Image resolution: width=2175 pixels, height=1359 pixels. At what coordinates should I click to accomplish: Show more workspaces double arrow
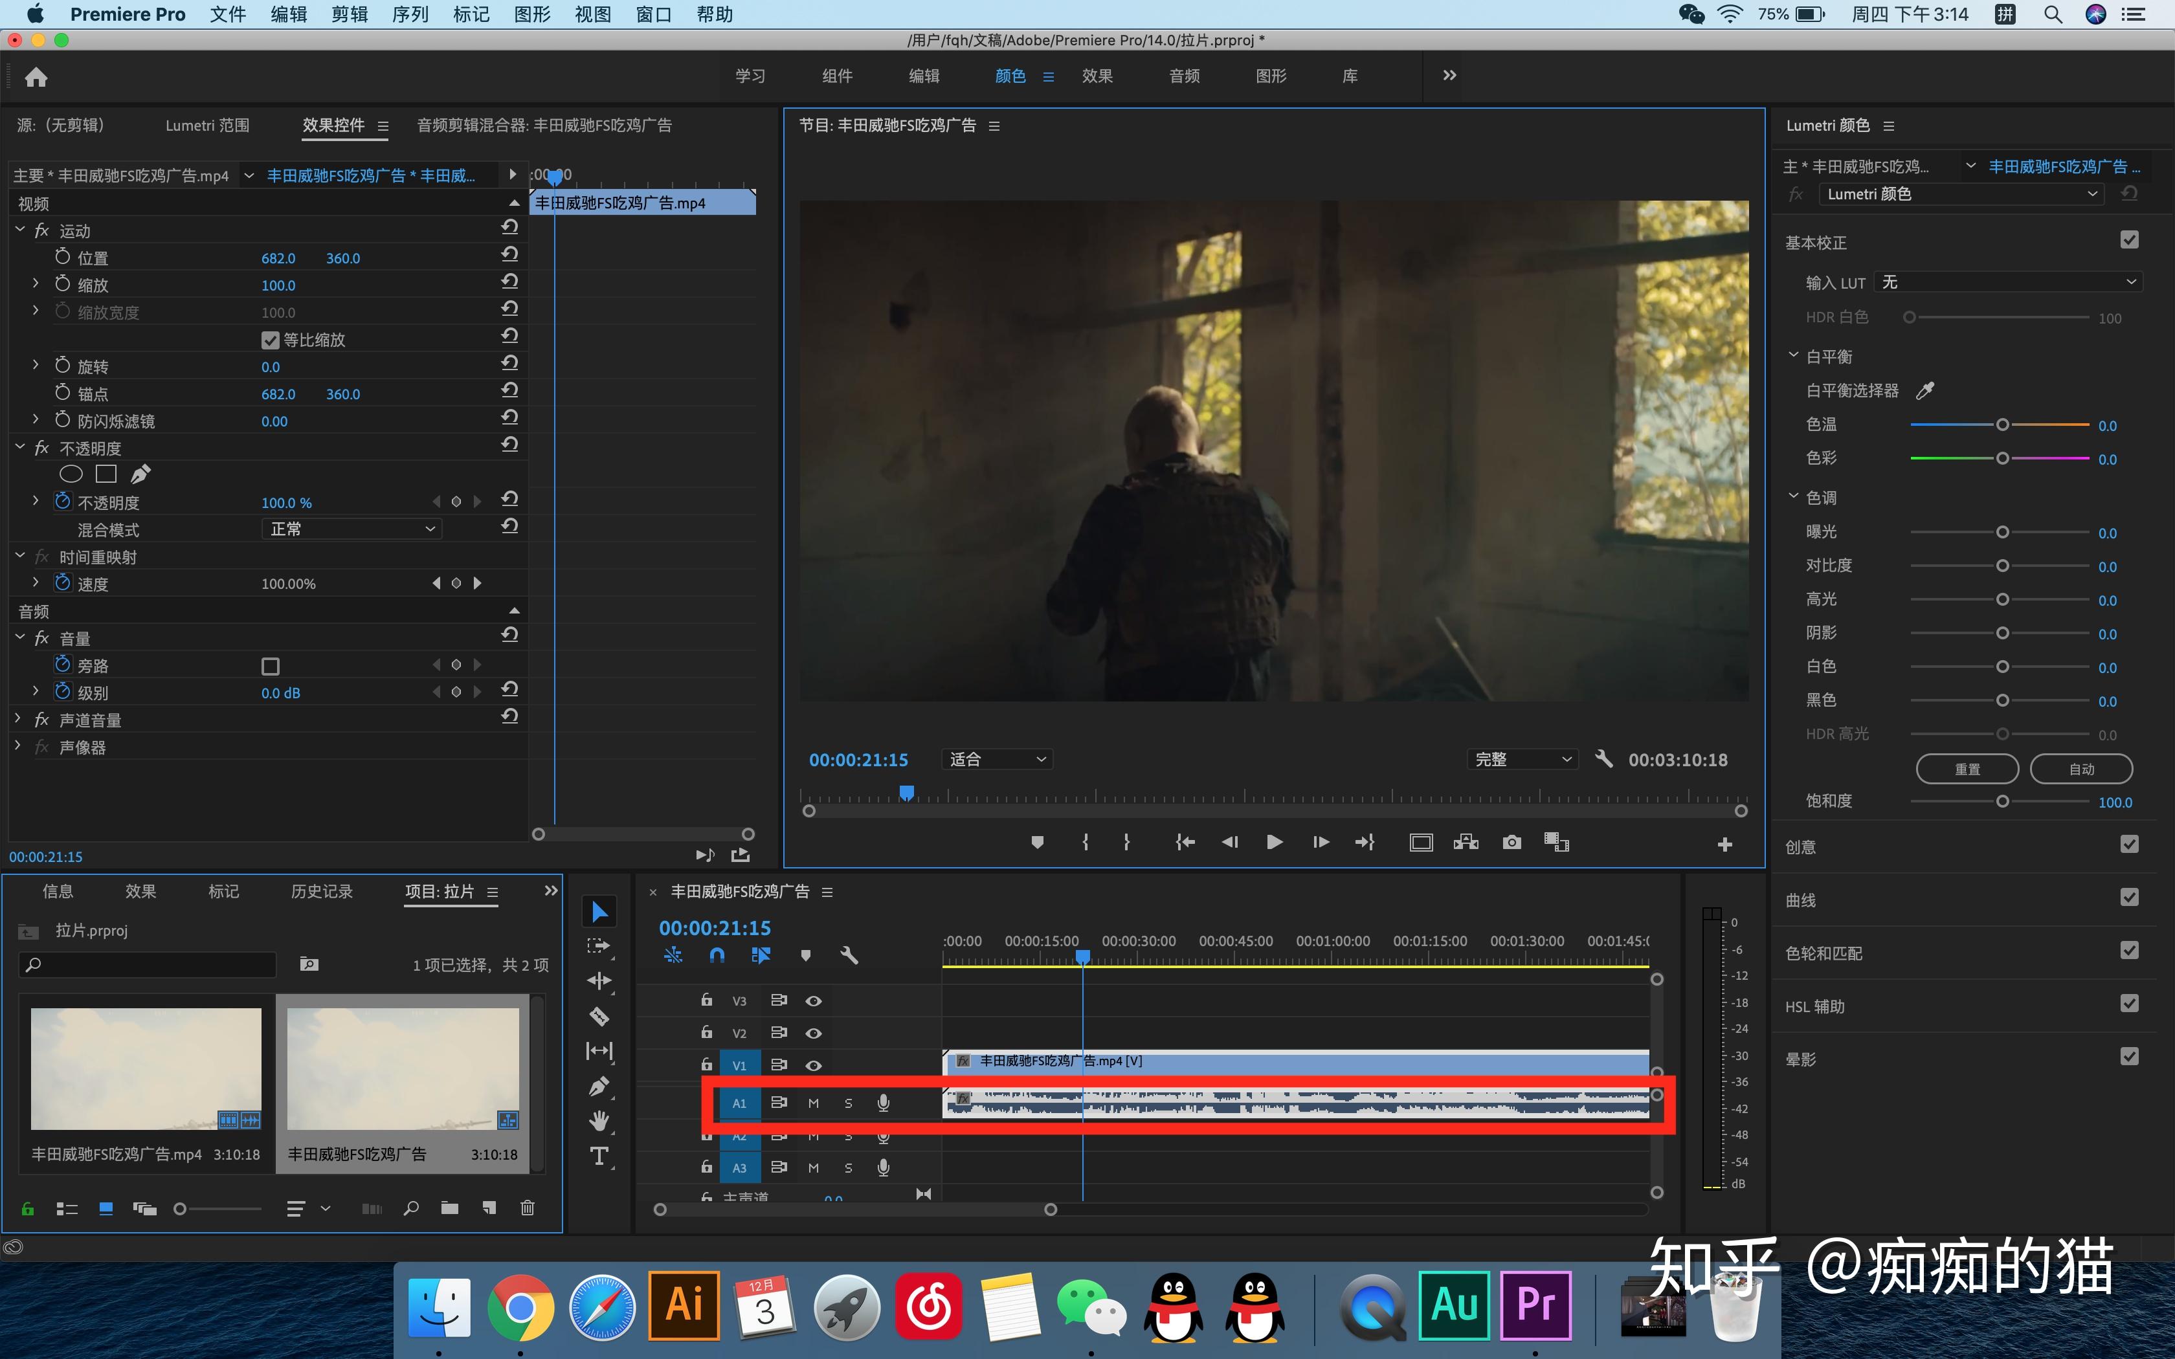1449,76
